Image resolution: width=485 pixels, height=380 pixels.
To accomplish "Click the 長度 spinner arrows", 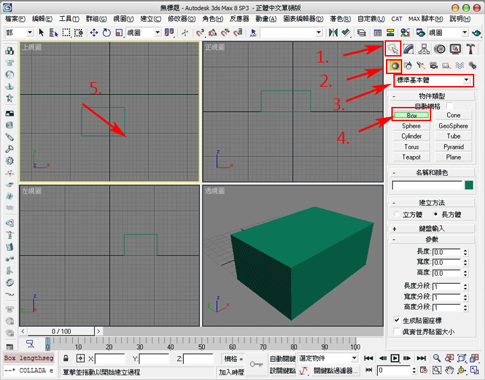I will pos(465,252).
